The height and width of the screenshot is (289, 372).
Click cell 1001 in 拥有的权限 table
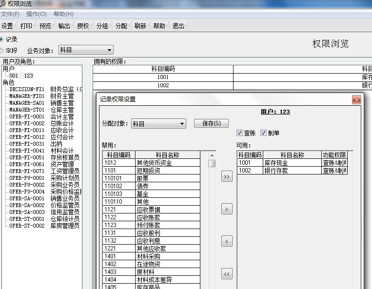tap(163, 77)
